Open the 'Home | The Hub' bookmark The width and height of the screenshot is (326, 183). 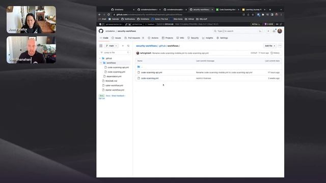pyautogui.click(x=159, y=19)
